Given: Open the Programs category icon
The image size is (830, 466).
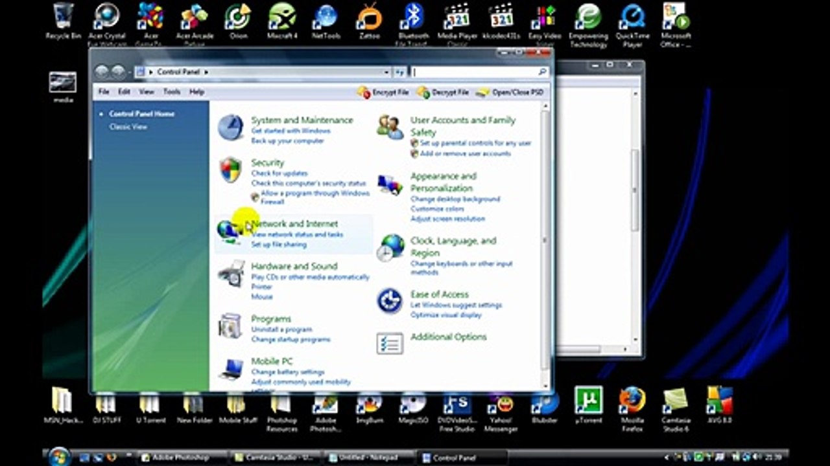Looking at the screenshot, I should [x=230, y=326].
